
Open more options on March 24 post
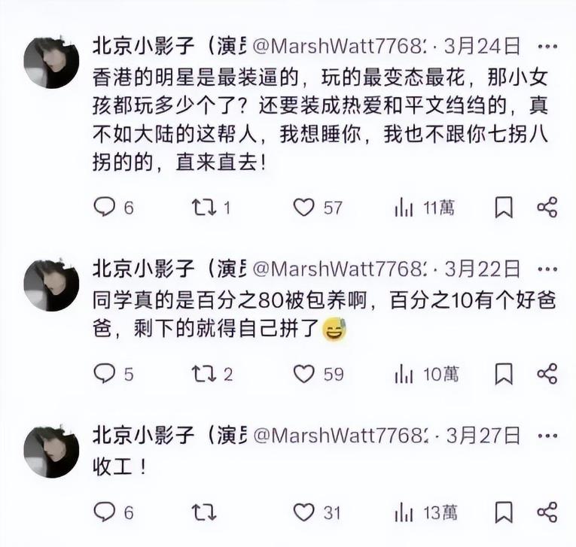[547, 46]
